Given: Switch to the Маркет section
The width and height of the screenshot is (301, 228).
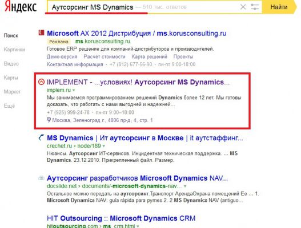Looking at the screenshot, I should coord(12,92).
